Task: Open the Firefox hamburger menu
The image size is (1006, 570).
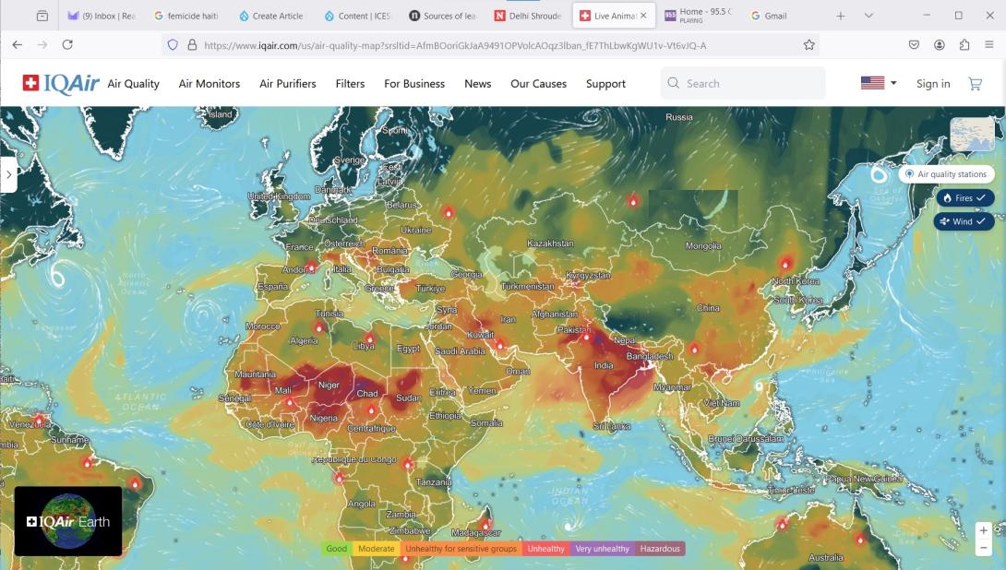Action: pos(989,44)
